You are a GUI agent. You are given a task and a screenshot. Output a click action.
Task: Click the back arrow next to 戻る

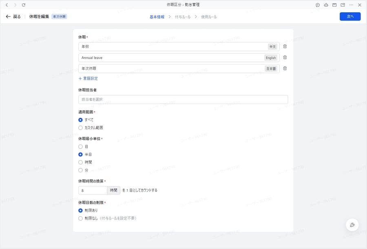coord(8,17)
